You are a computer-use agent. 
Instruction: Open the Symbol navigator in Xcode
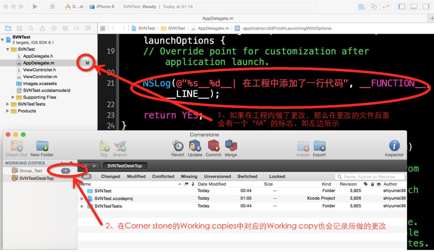coord(20,28)
